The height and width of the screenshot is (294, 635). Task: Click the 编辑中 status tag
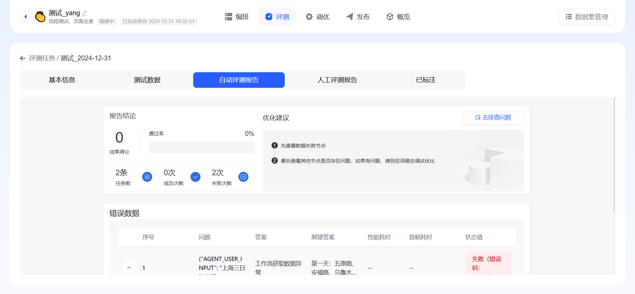[106, 21]
